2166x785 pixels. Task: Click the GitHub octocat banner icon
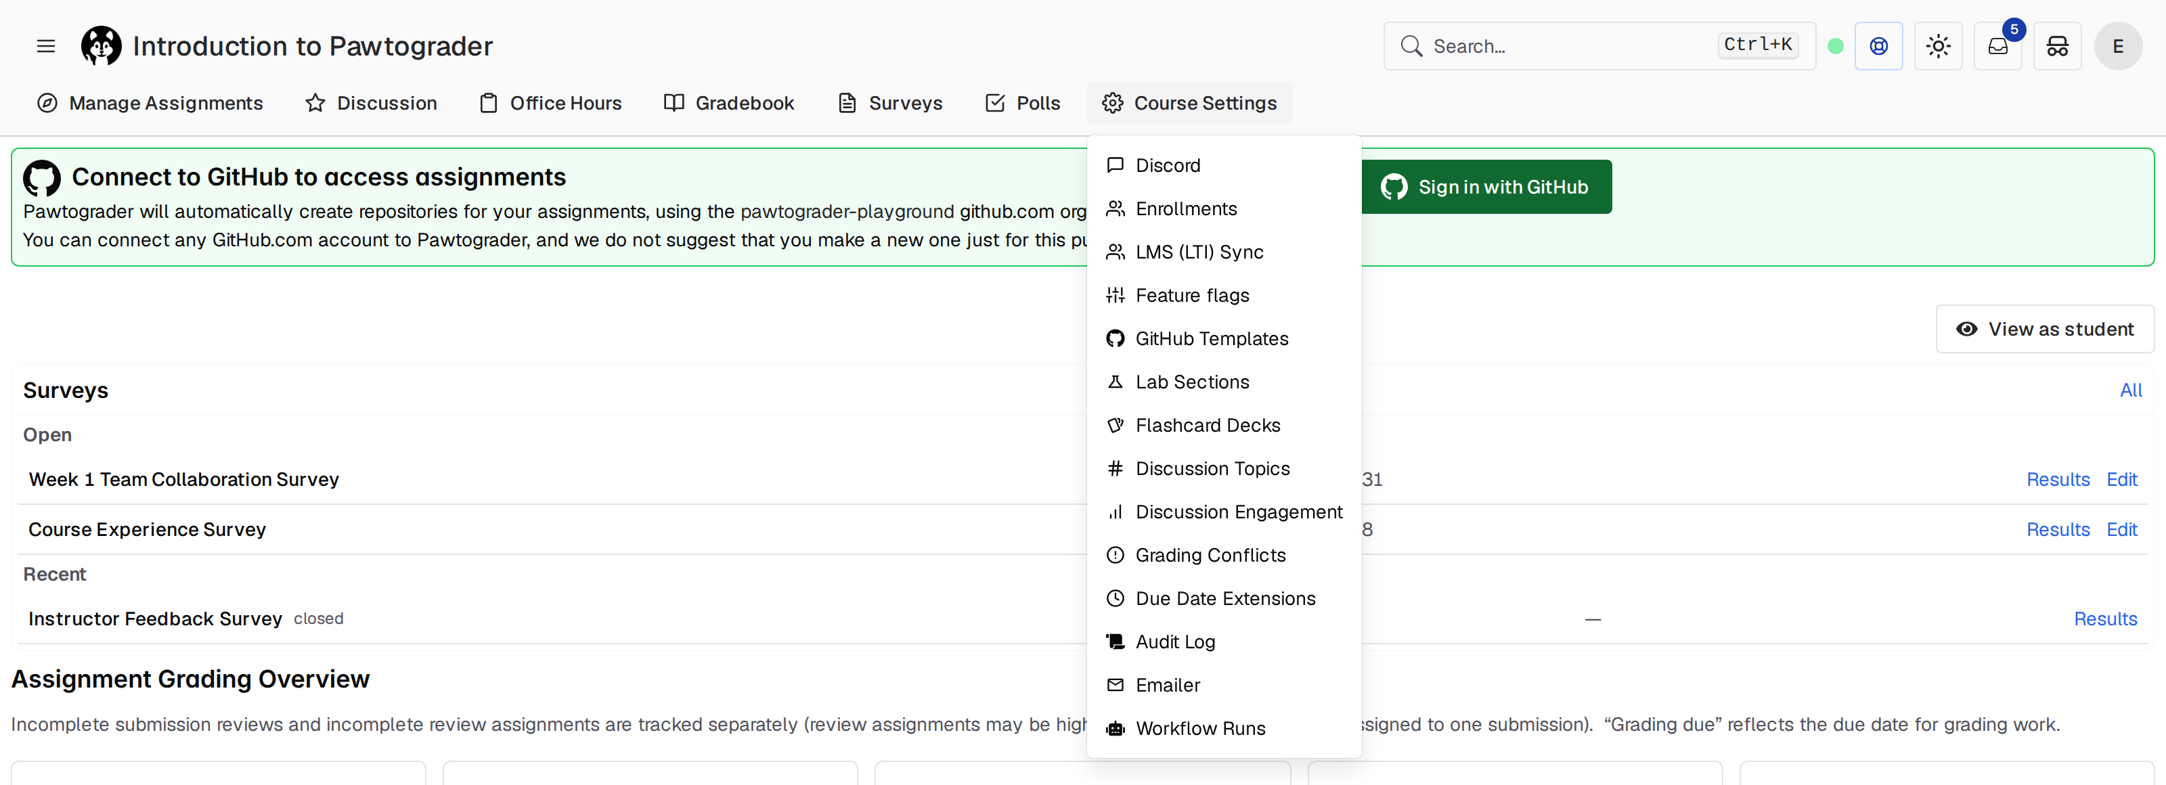pos(41,178)
